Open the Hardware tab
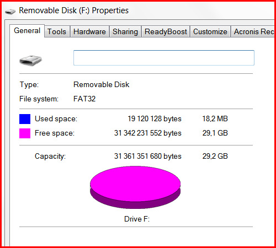 tap(89, 31)
